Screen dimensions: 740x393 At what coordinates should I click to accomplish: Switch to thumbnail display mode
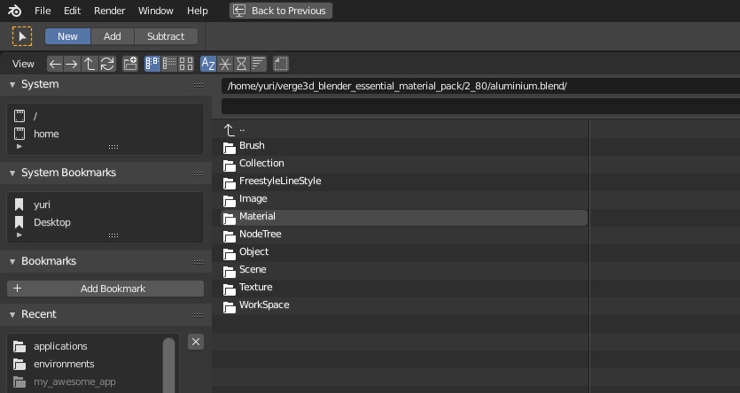click(186, 64)
